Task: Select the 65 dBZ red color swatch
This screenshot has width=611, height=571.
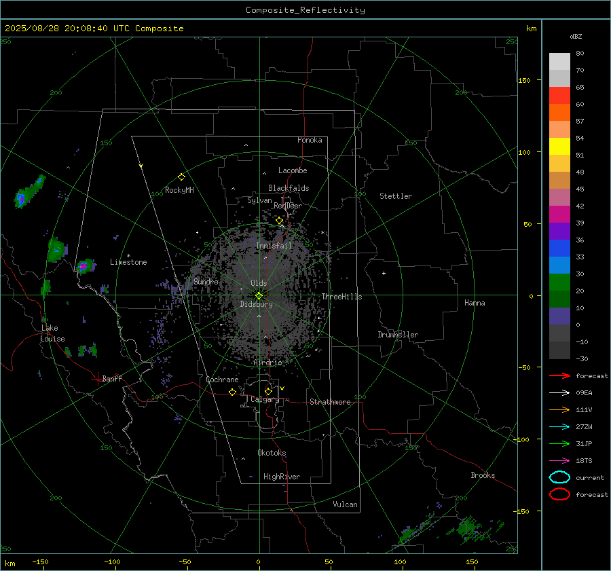Action: point(559,96)
